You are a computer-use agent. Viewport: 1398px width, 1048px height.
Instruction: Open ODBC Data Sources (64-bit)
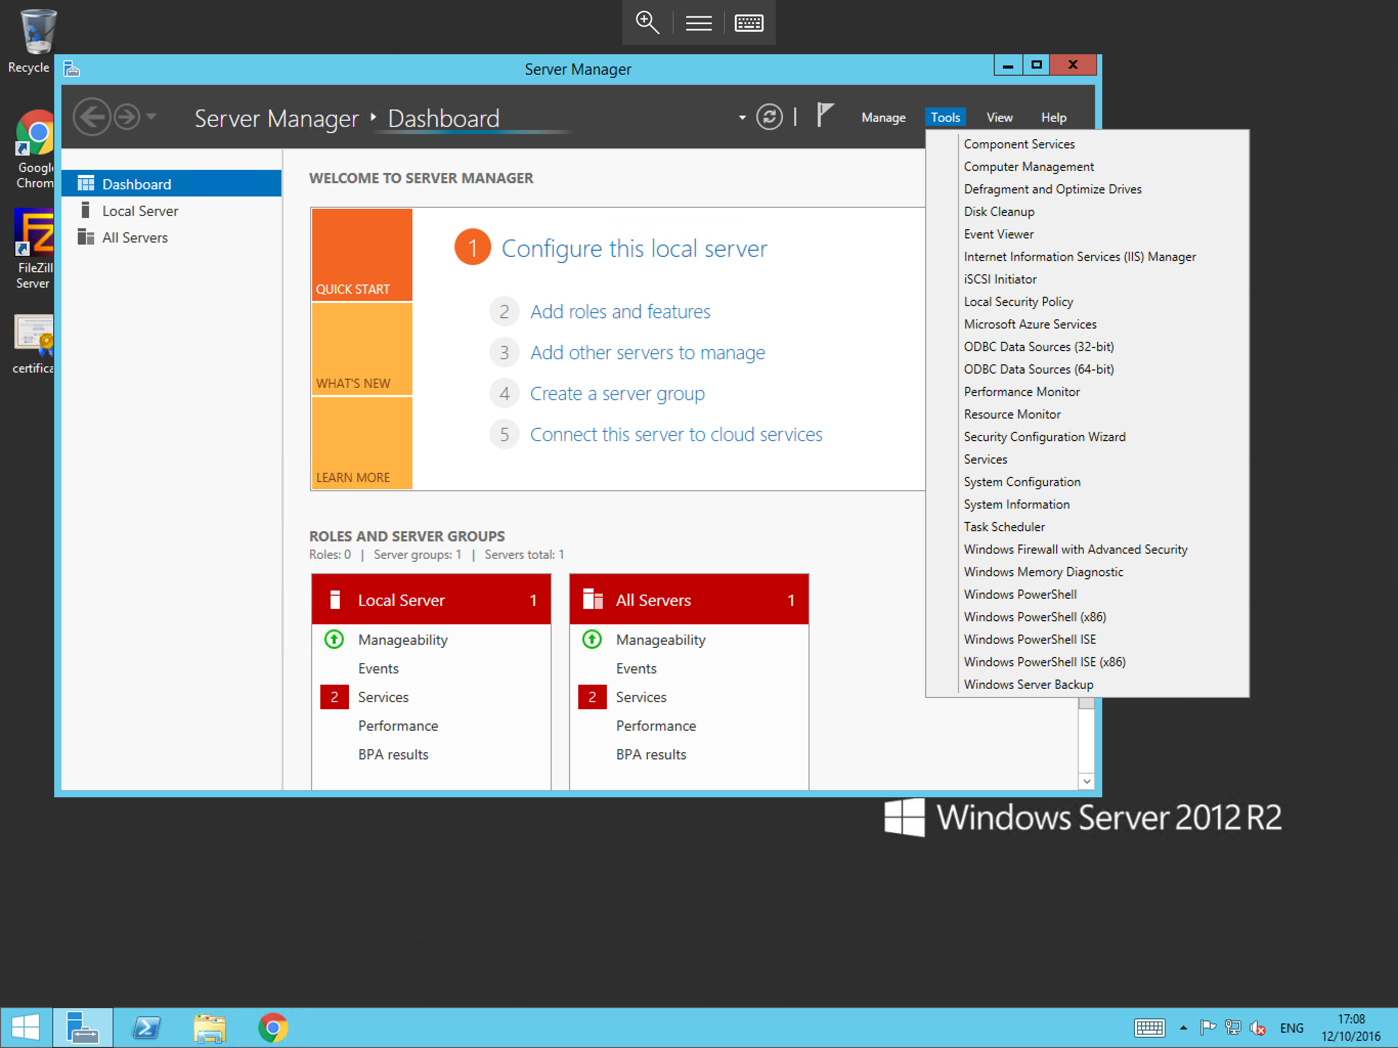click(x=1087, y=369)
